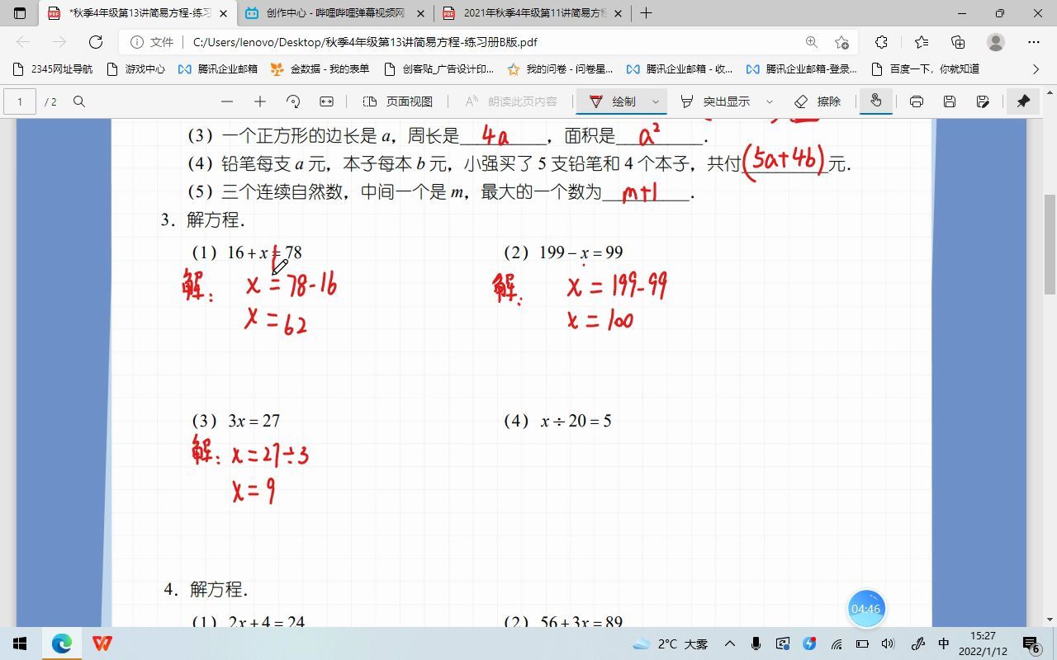This screenshot has width=1057, height=660.
Task: Open the collections icon
Action: tap(958, 42)
